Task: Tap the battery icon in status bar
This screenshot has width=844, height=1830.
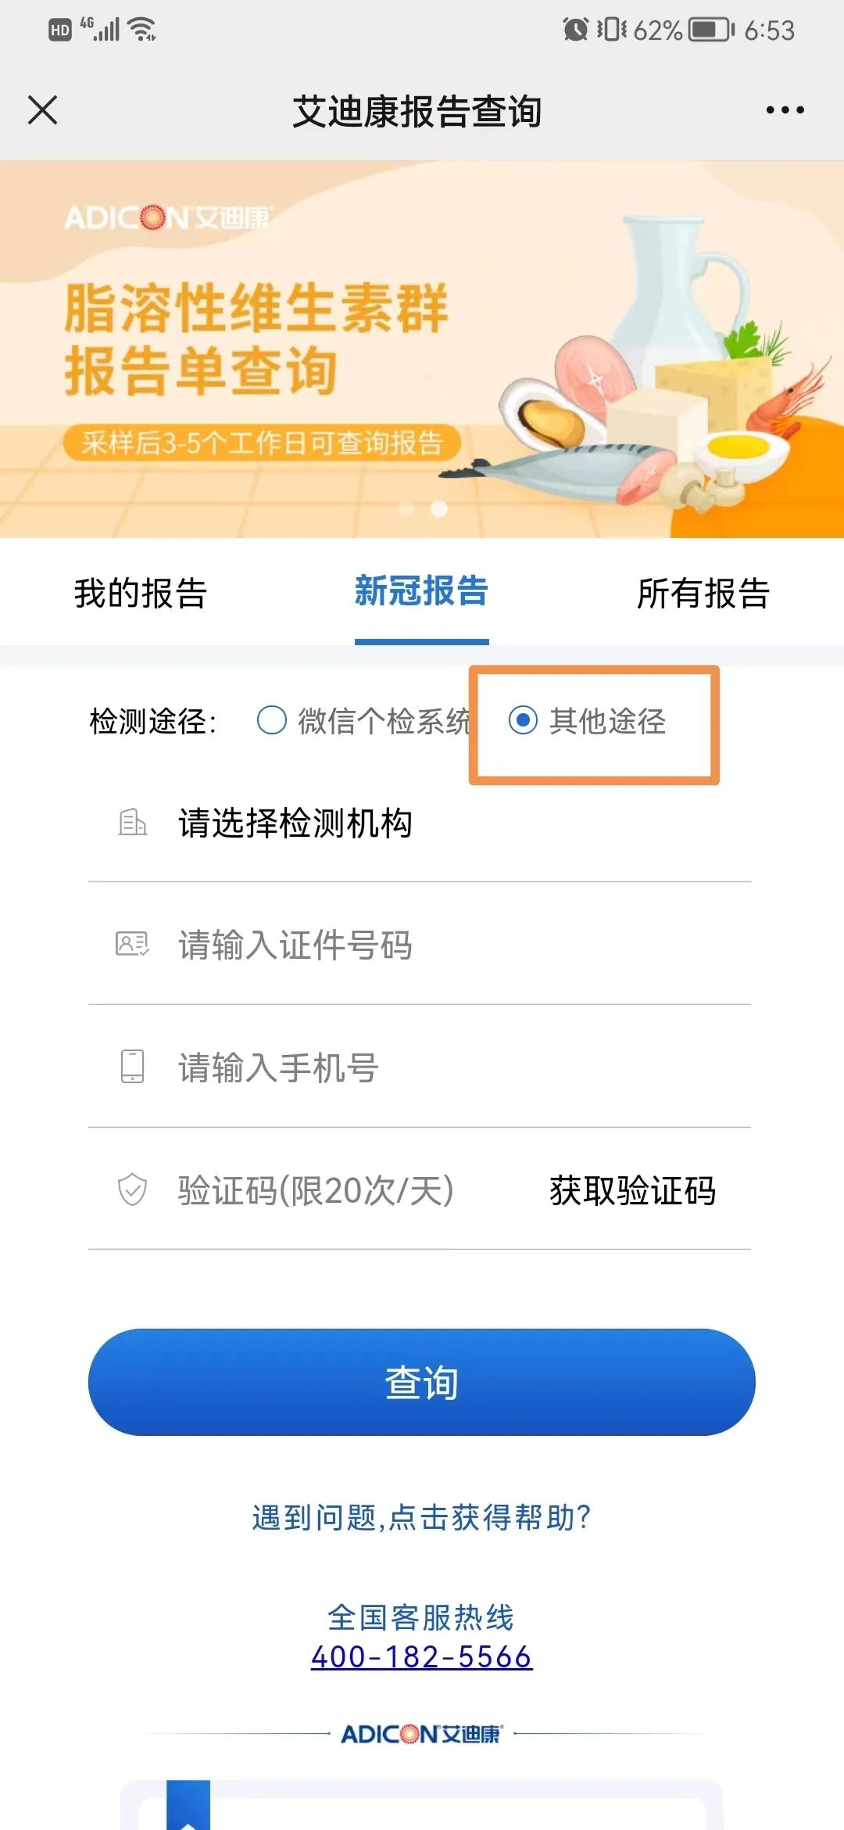Action: 710,30
